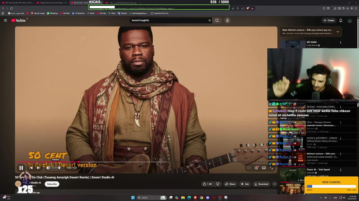Launch Microsoft Edge from the taskbar
This screenshot has width=359, height=201.
[x=189, y=198]
